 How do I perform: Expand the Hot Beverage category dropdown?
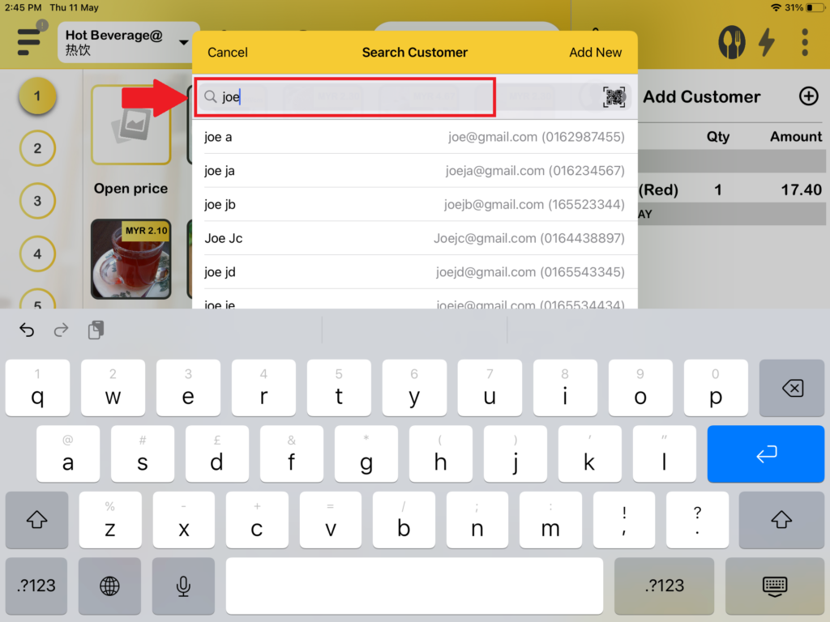(183, 42)
